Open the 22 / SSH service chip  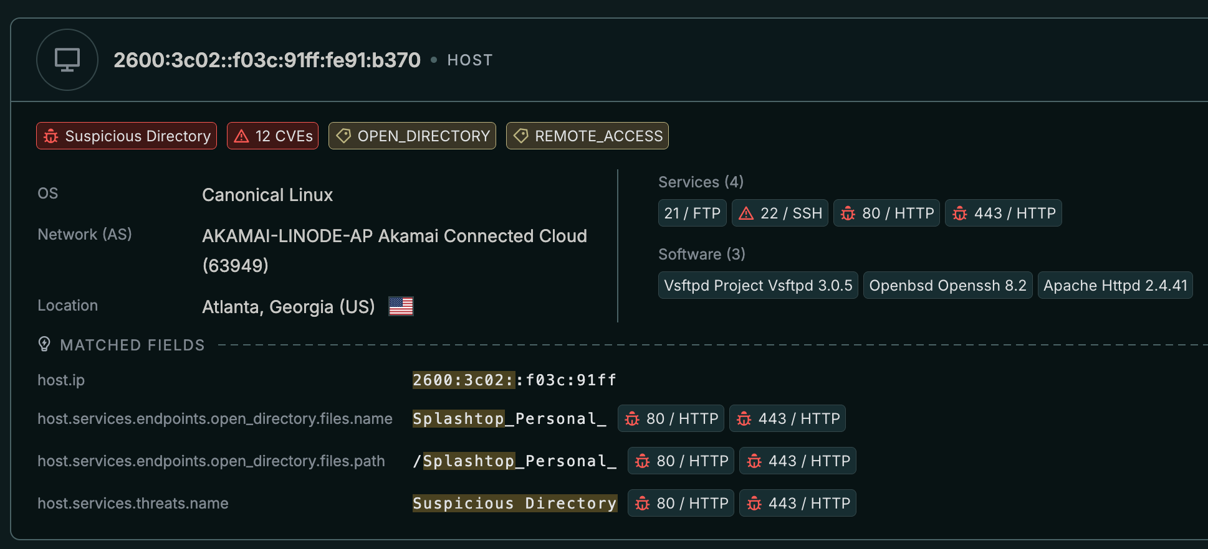click(x=780, y=213)
